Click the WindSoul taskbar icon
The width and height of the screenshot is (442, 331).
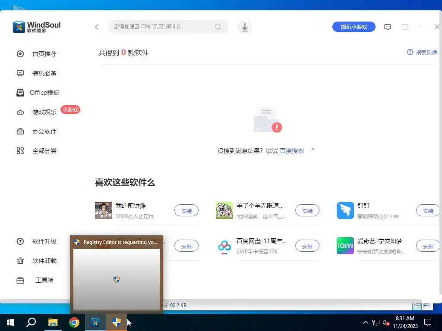pos(95,322)
